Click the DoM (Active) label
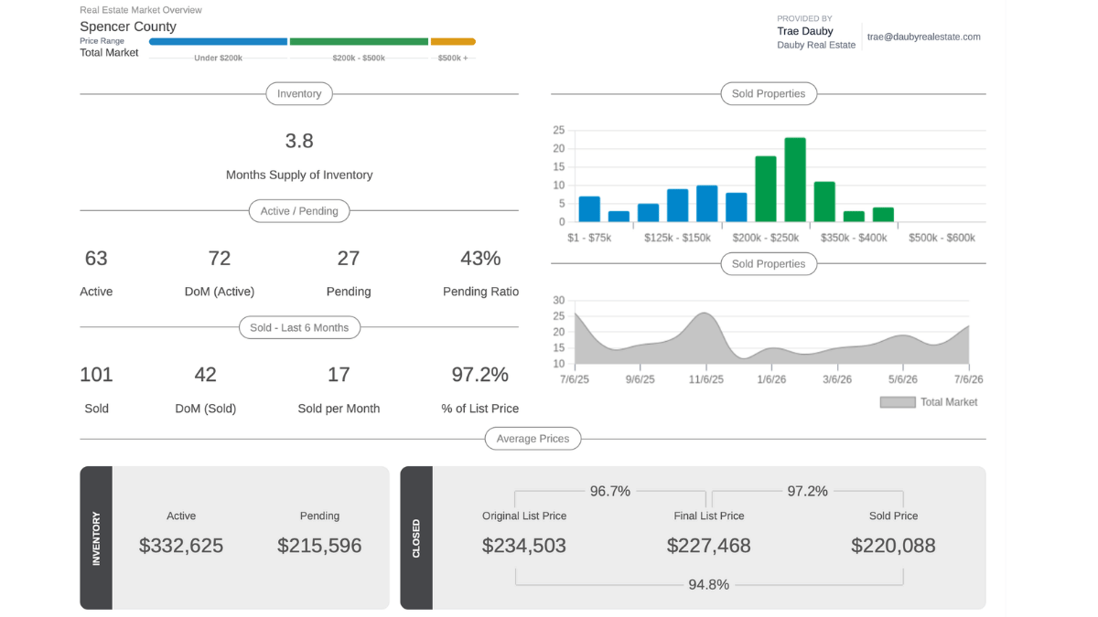The image size is (1098, 617). [x=220, y=292]
